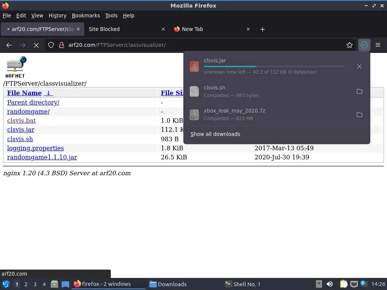Sort by the File Size column header

(172, 93)
